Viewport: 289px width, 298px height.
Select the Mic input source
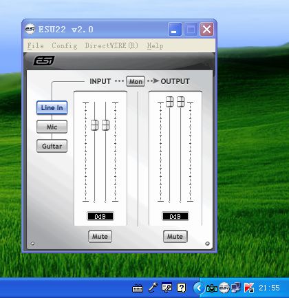click(x=52, y=127)
